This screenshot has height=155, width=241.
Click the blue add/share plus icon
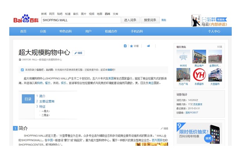pos(125,46)
